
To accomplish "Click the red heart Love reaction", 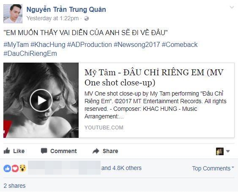I will click(x=15, y=168).
